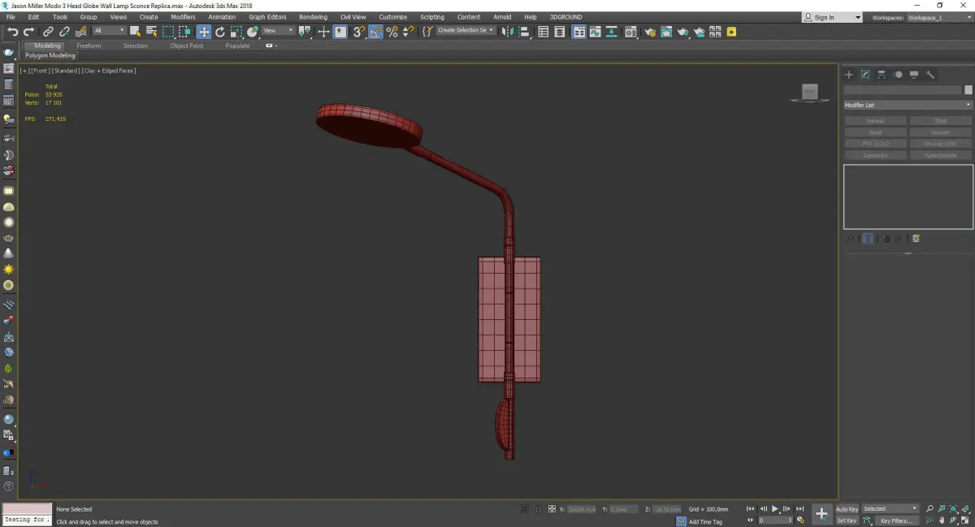Image resolution: width=975 pixels, height=527 pixels.
Task: Click the Render Production teapot
Action: pyautogui.click(x=682, y=32)
